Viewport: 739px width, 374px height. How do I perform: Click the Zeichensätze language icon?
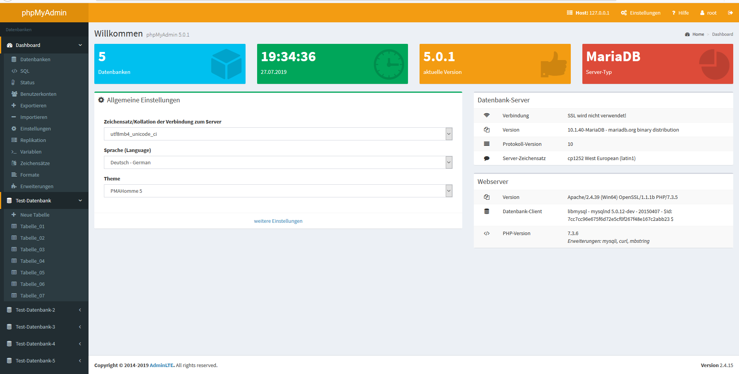tap(14, 163)
